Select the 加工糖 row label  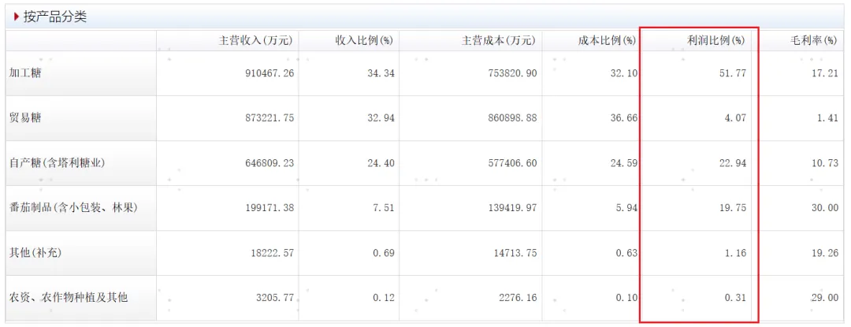[25, 72]
